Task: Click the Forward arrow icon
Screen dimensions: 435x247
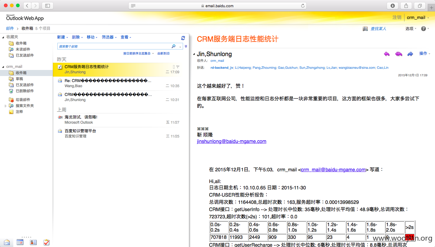Action: [410, 54]
